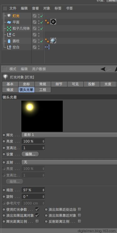Image resolution: width=117 pixels, height=233 pixels.
Task: Select the G null object icon
Action: (x=9, y=35)
